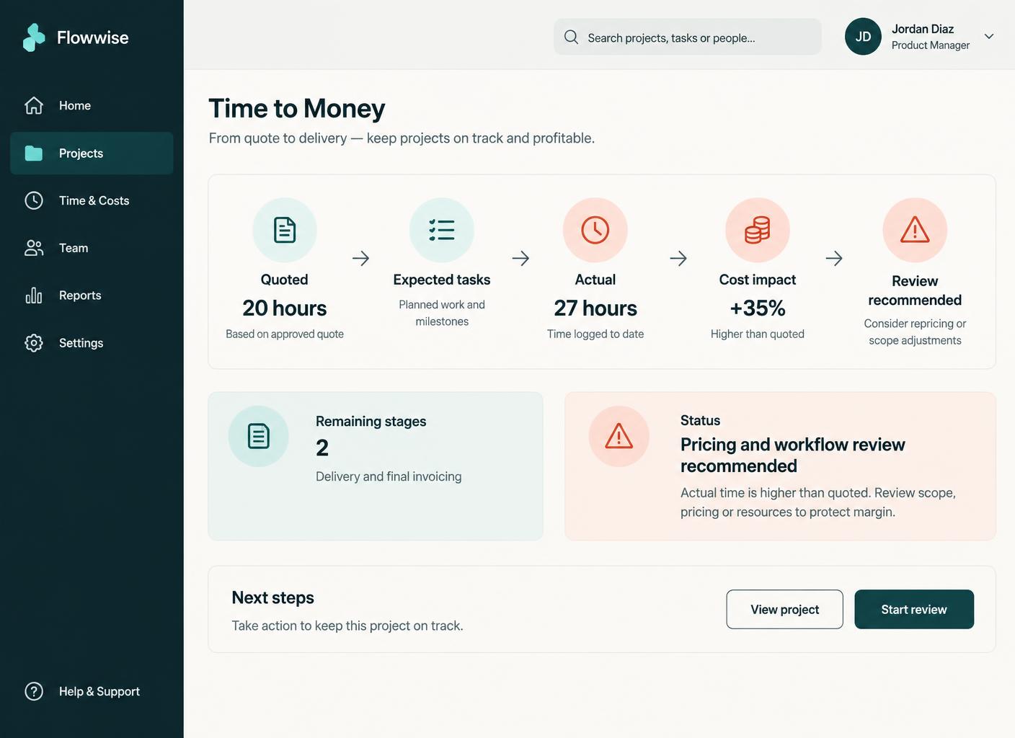This screenshot has height=738, width=1015.
Task: Click the Time & Costs clock icon
Action: pos(34,200)
